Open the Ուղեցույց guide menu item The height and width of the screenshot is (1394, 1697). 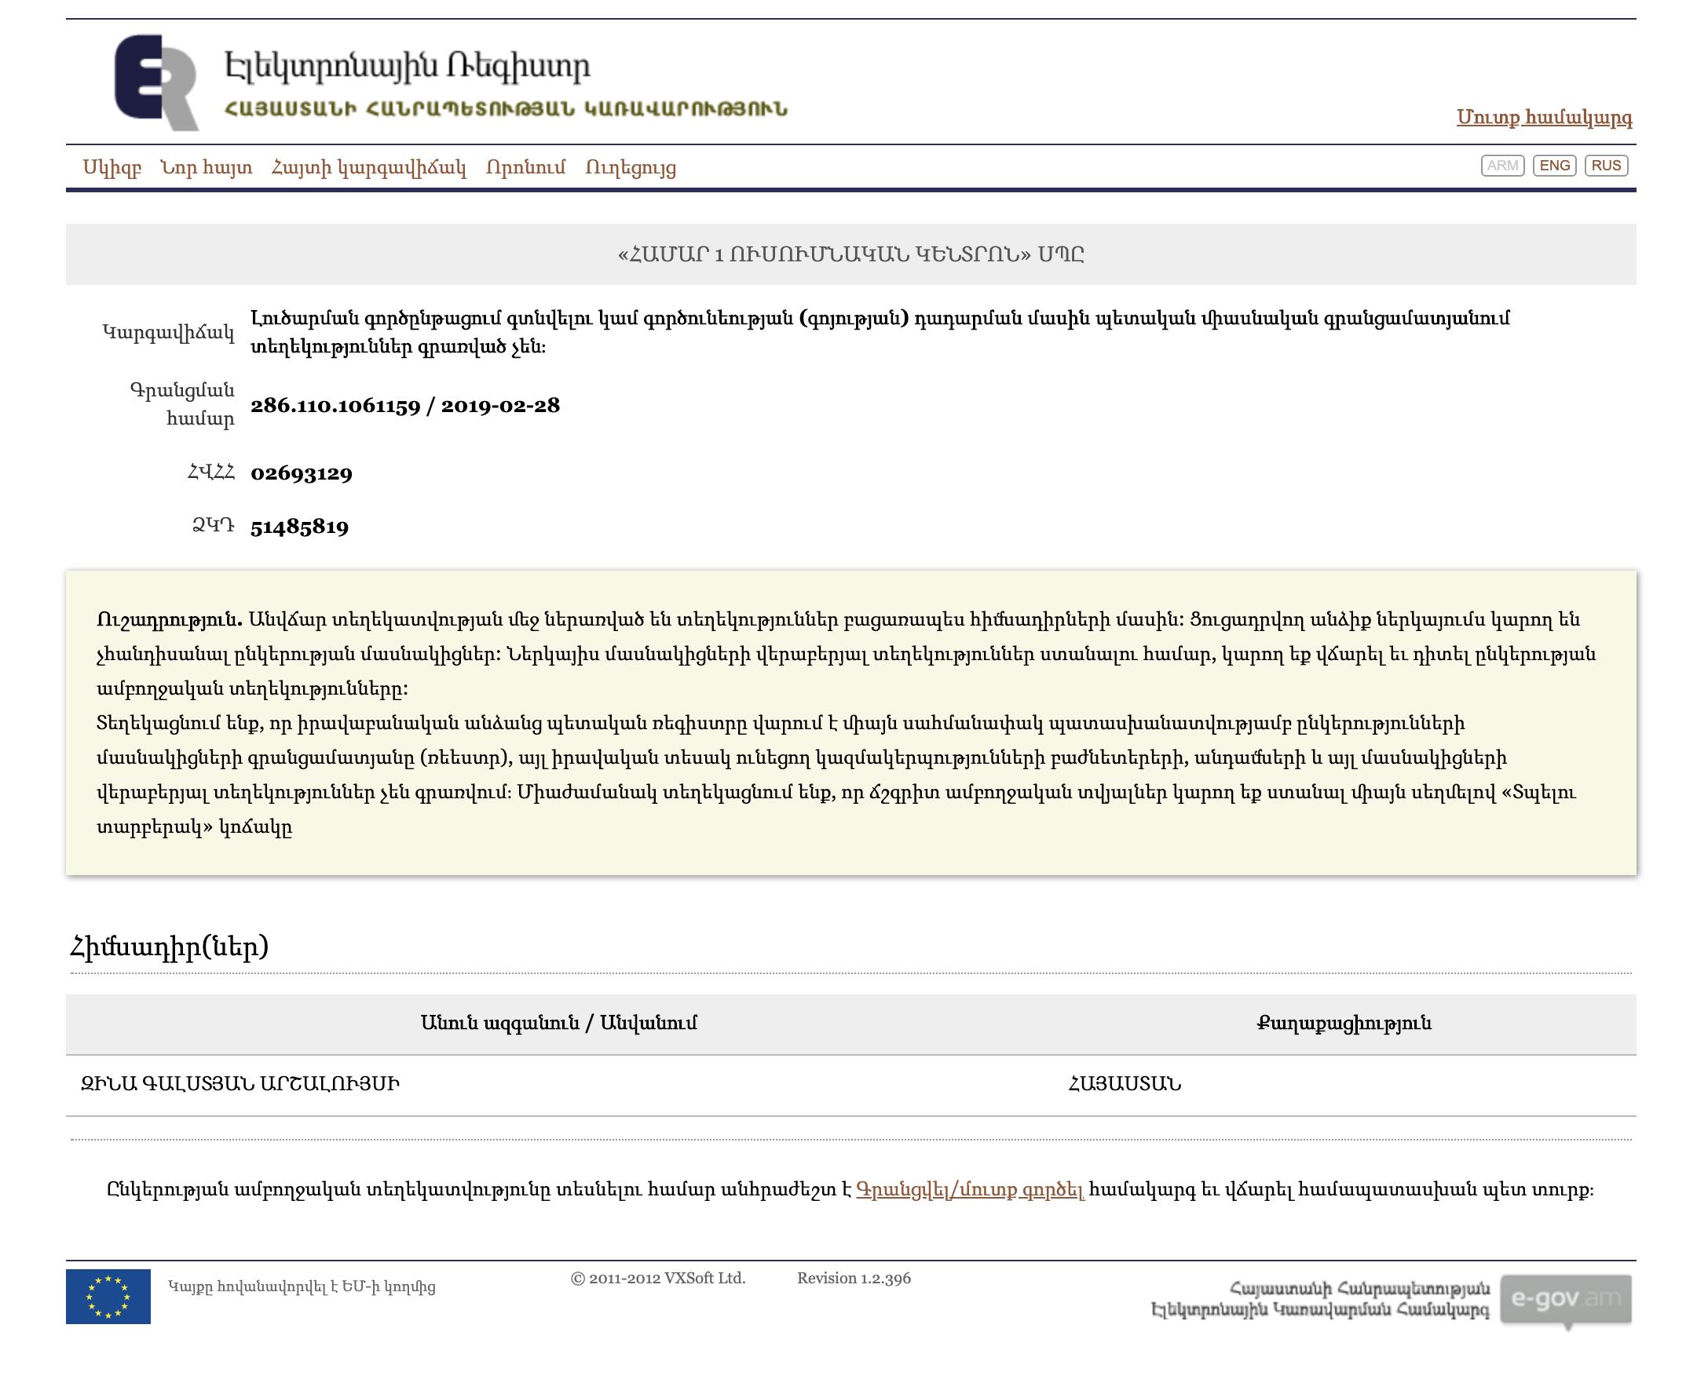[631, 168]
